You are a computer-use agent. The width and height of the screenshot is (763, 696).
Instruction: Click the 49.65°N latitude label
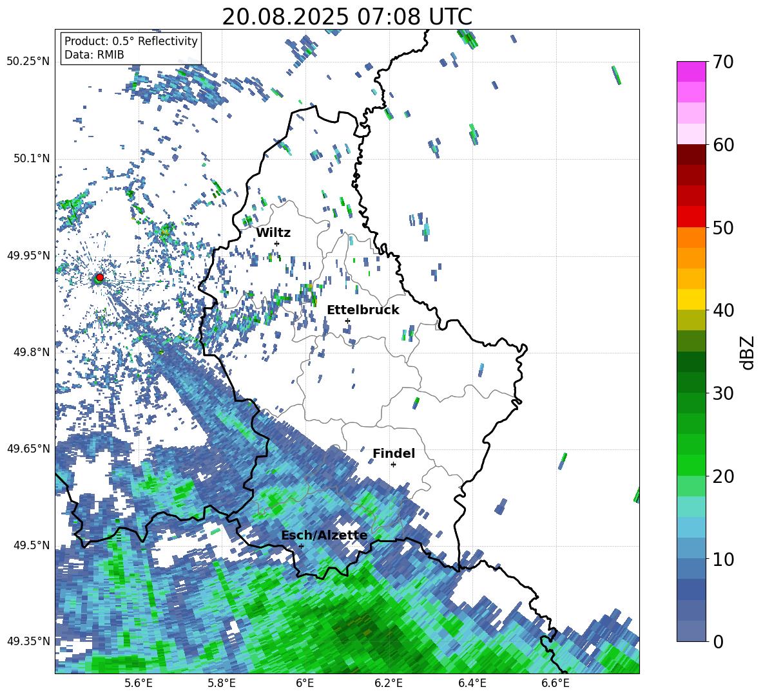pyautogui.click(x=28, y=448)
